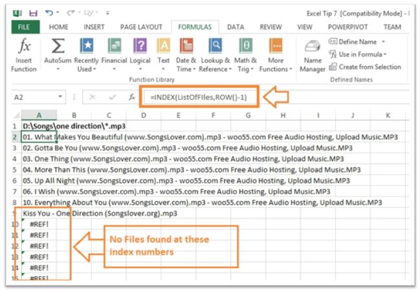This screenshot has width=420, height=292.
Task: Switch to the REVIEW tab
Action: [x=271, y=27]
